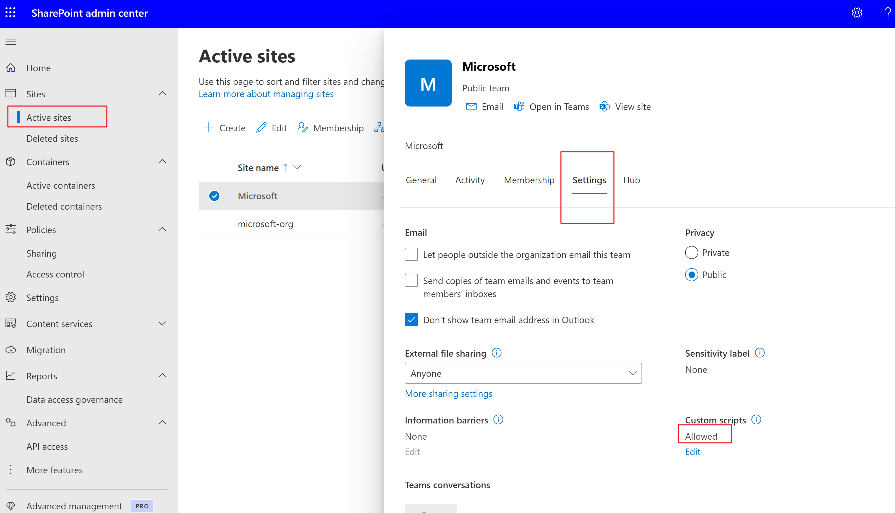
Task: Go to Deleted sites in sidebar
Action: click(x=52, y=138)
